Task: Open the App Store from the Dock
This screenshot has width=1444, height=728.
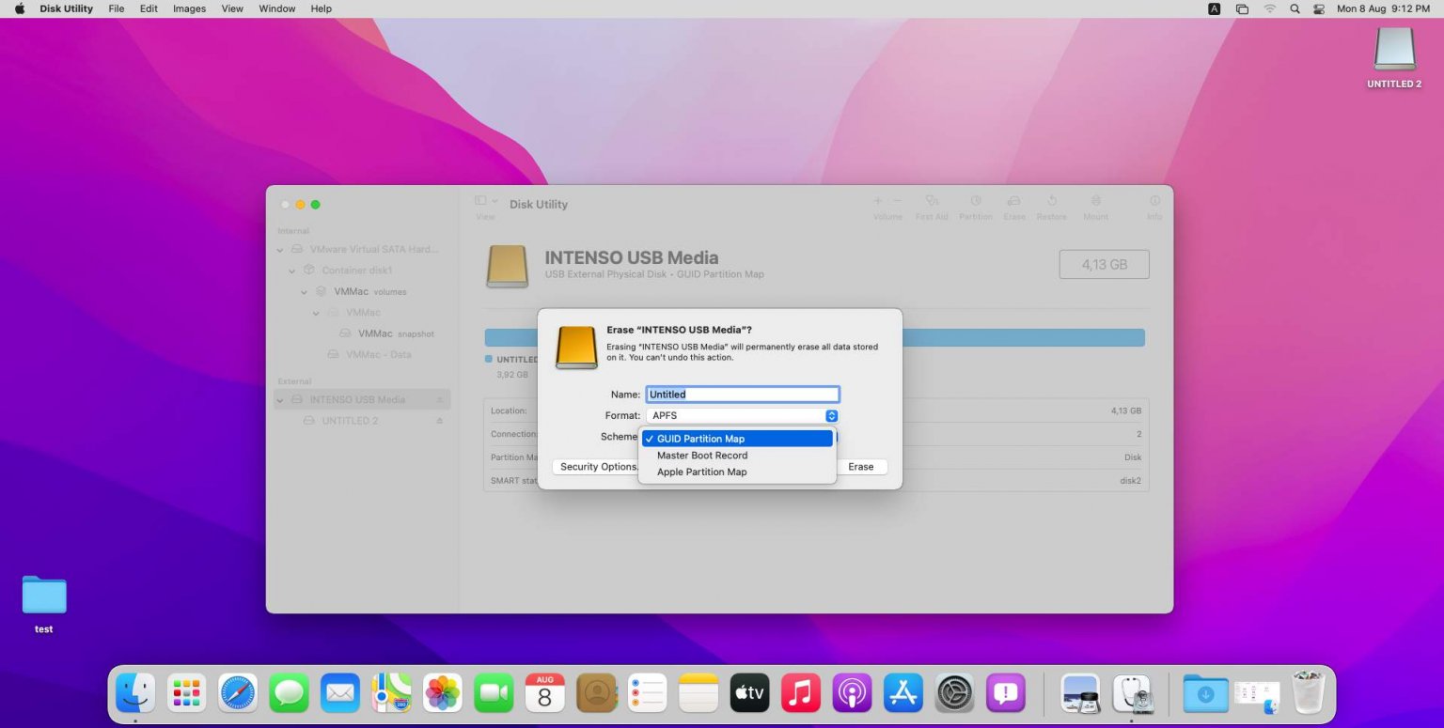Action: coord(902,692)
